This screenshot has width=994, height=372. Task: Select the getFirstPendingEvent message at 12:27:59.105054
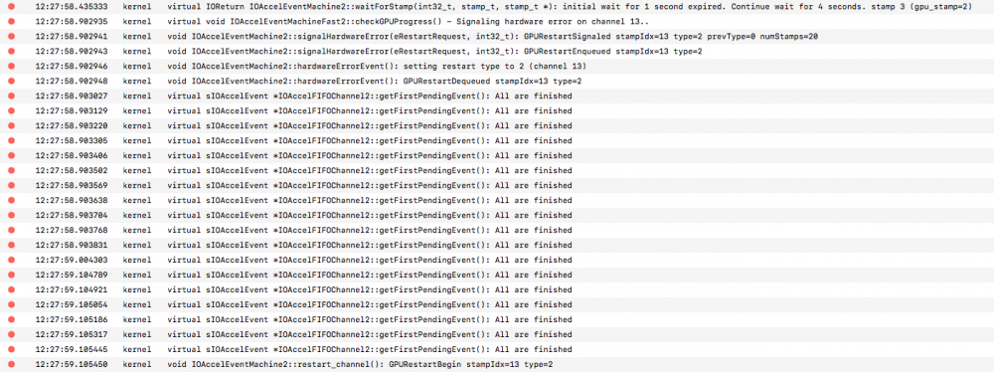coord(370,304)
